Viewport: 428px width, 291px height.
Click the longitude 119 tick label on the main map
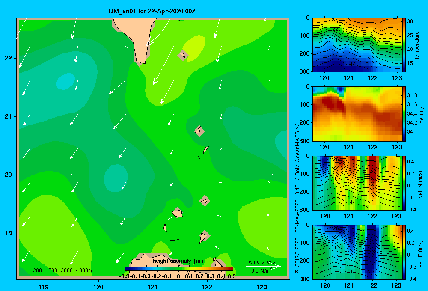[x=44, y=287]
